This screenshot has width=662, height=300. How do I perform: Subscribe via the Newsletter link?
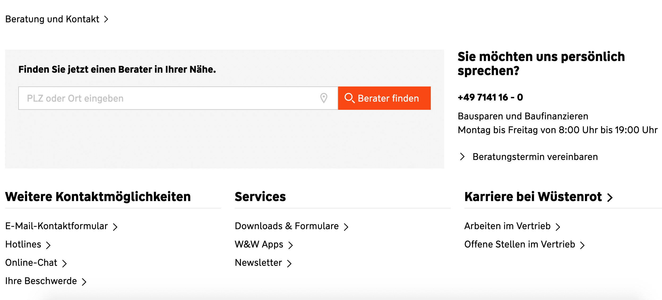tap(258, 263)
